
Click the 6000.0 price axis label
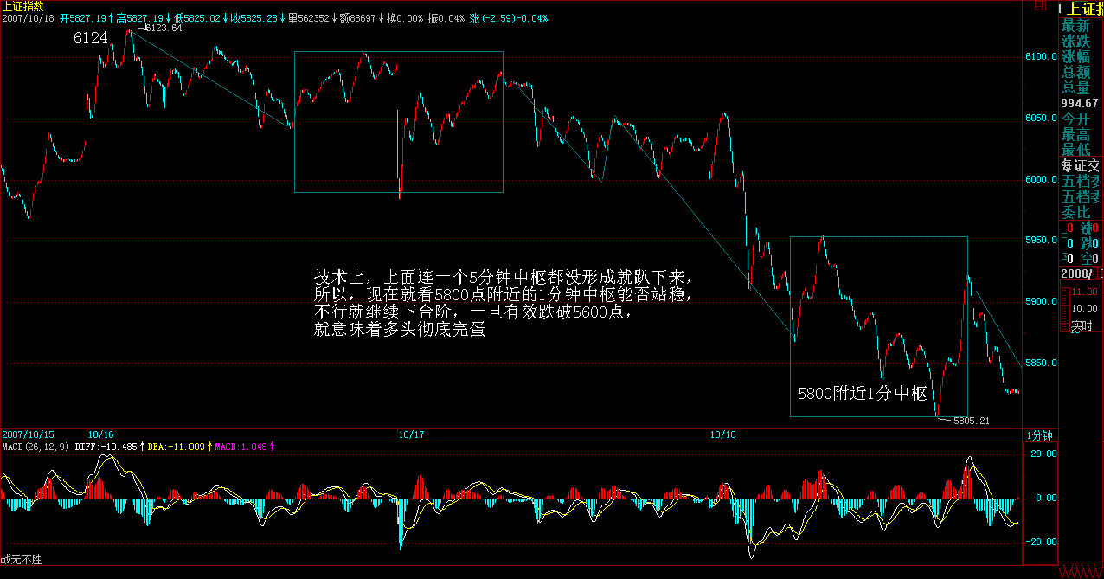(x=1041, y=180)
